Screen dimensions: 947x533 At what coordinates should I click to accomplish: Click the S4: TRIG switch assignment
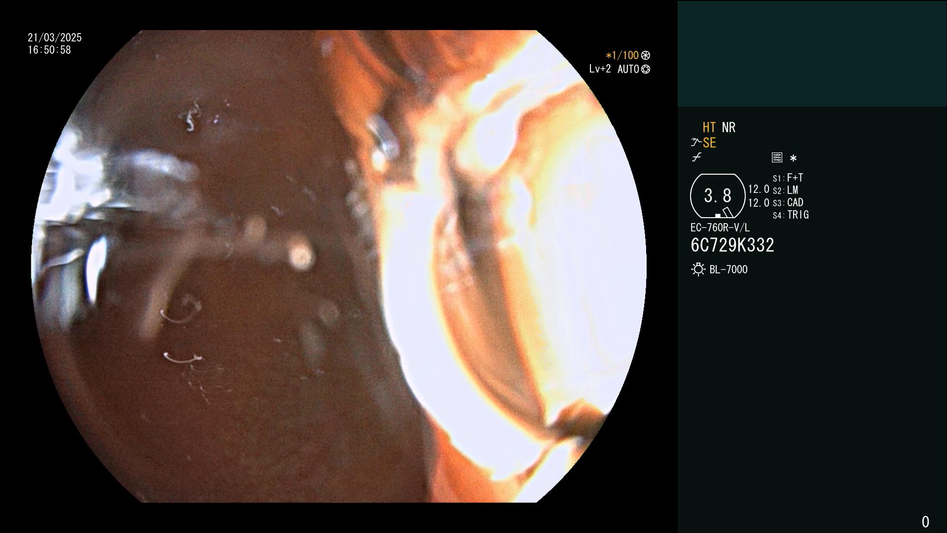click(791, 215)
